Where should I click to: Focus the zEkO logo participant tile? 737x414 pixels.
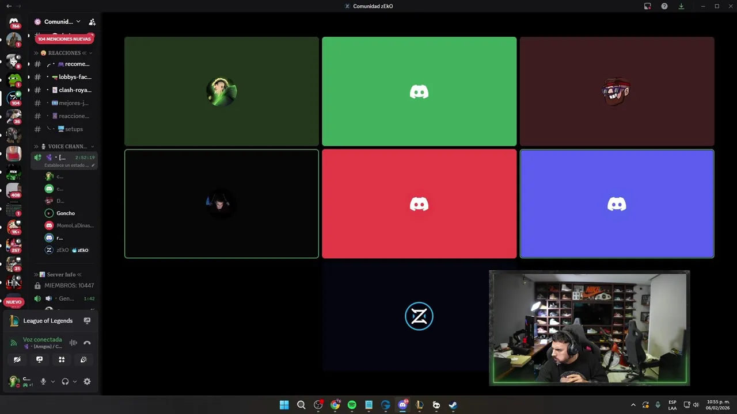coord(419,316)
